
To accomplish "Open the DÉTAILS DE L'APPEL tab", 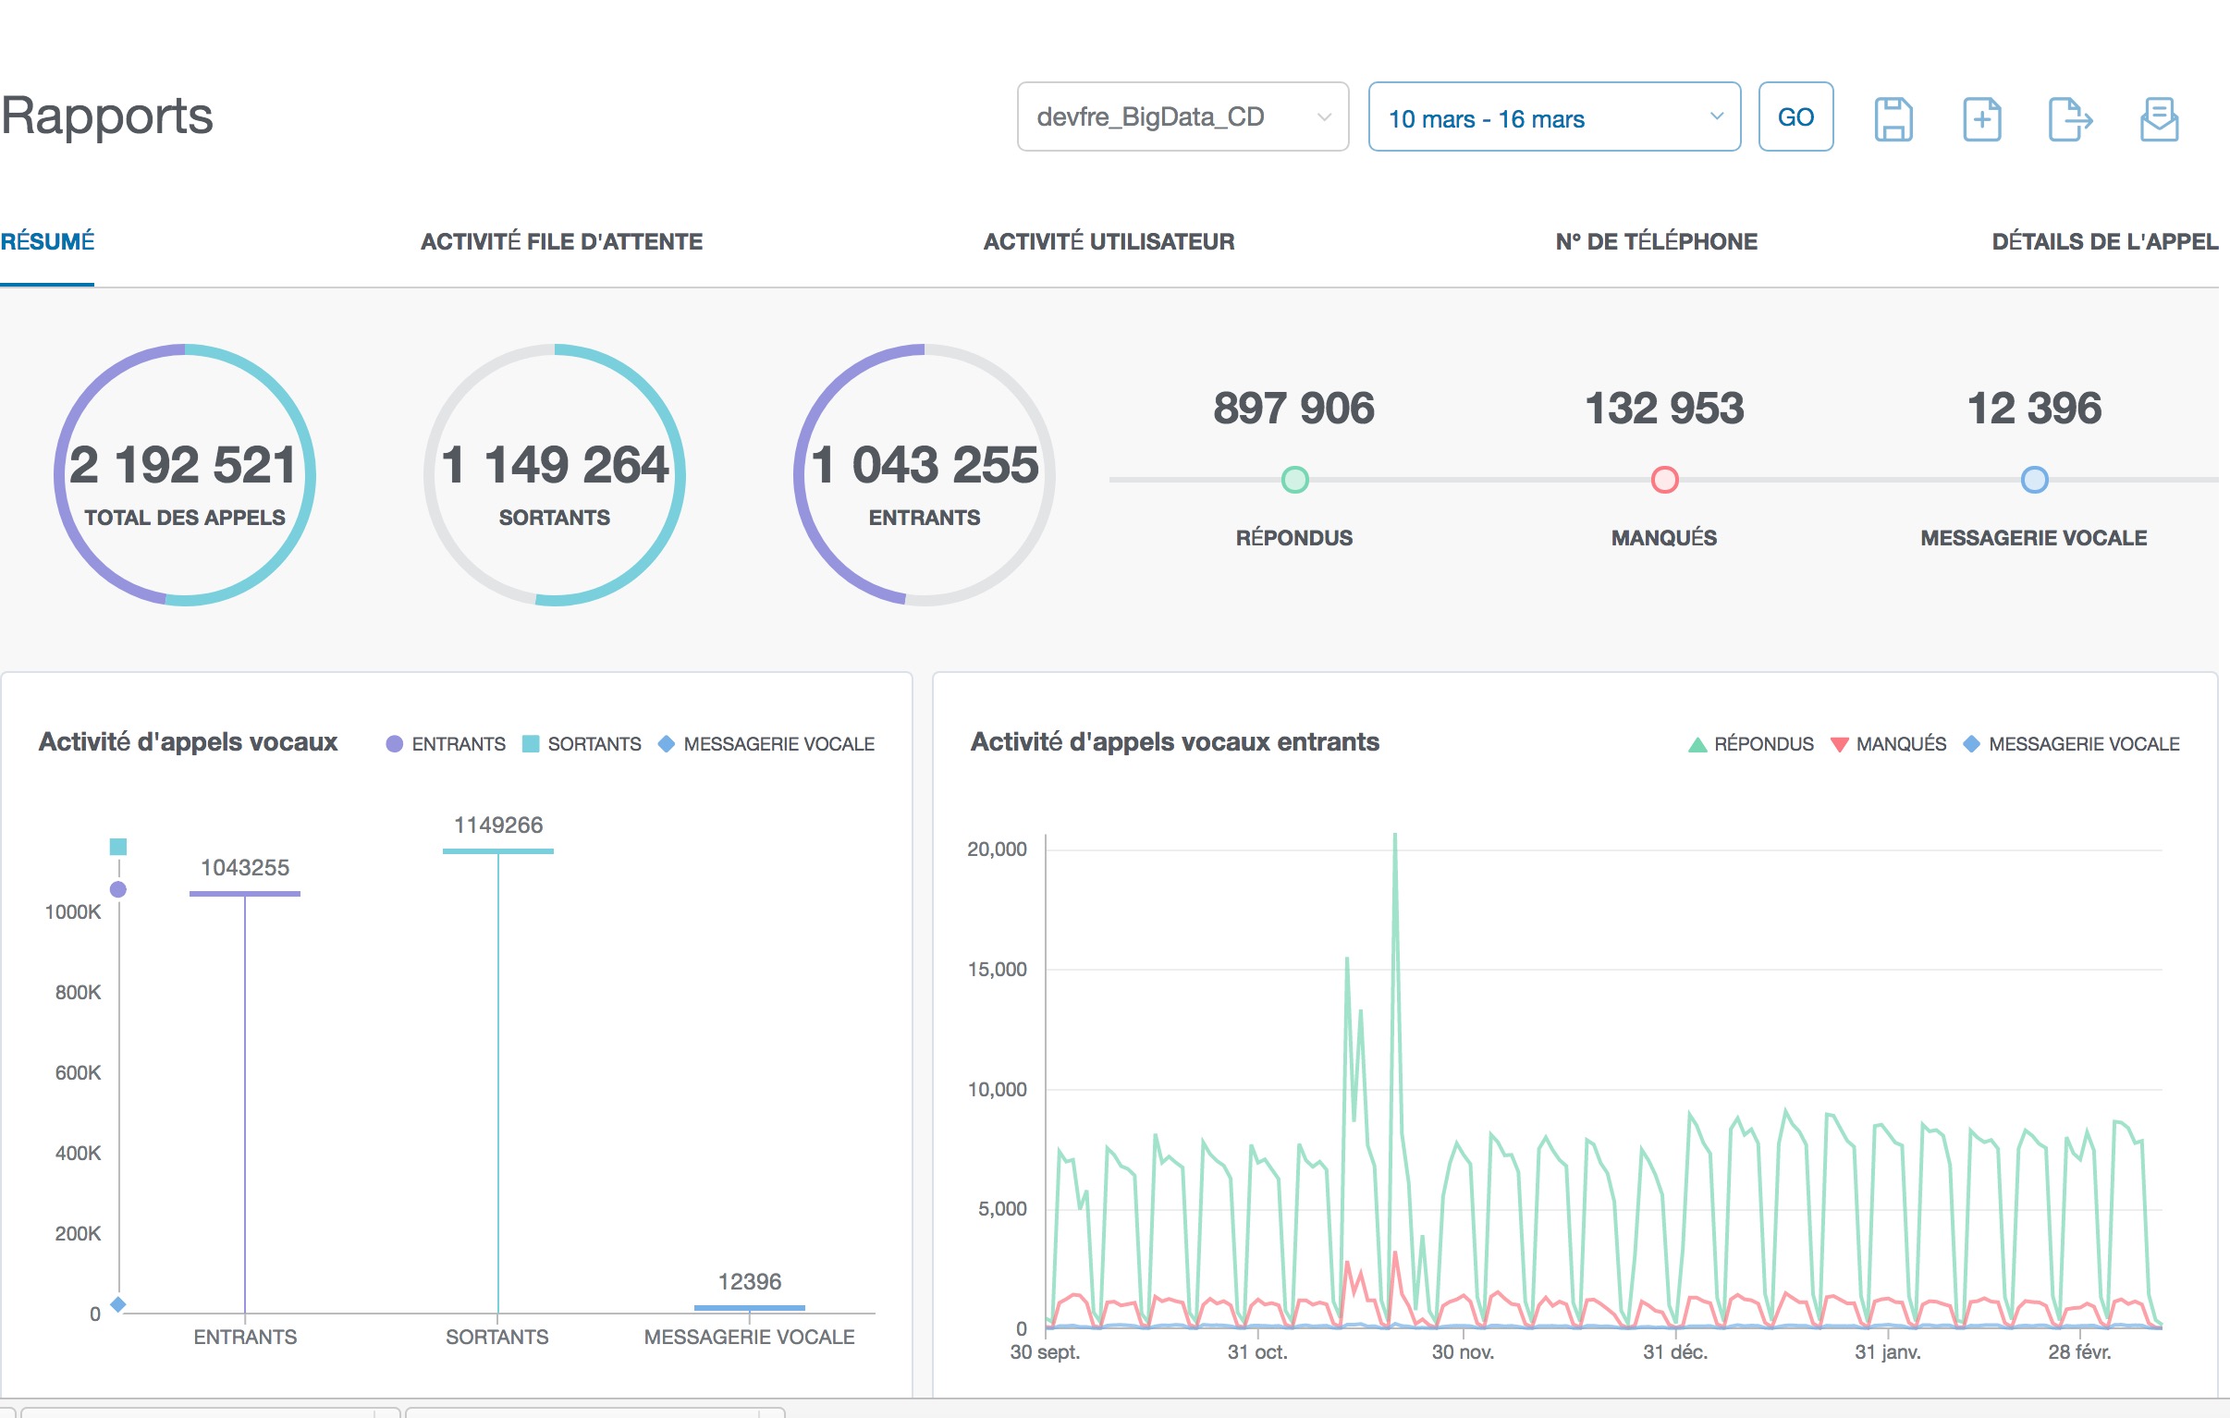I will coord(2104,242).
